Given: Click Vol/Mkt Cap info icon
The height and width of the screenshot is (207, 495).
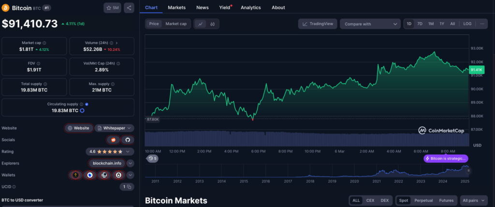Looking at the screenshot, I should tap(118, 63).
